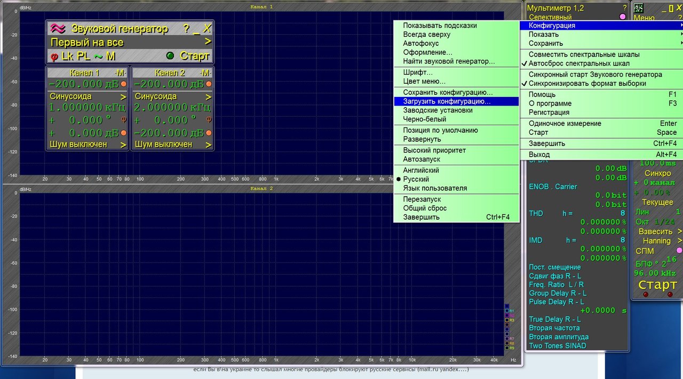Open the Синусоида waveform dropdown for Канал 1
The height and width of the screenshot is (379, 683).
88,96
